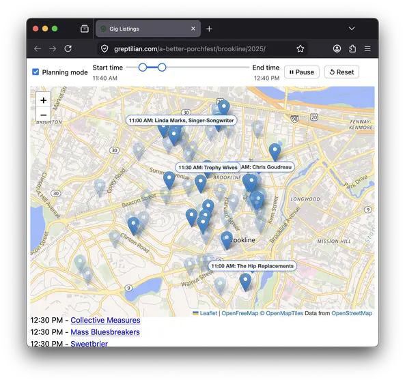Select the Gig Listings tab
The height and width of the screenshot is (382, 405).
tap(148, 29)
